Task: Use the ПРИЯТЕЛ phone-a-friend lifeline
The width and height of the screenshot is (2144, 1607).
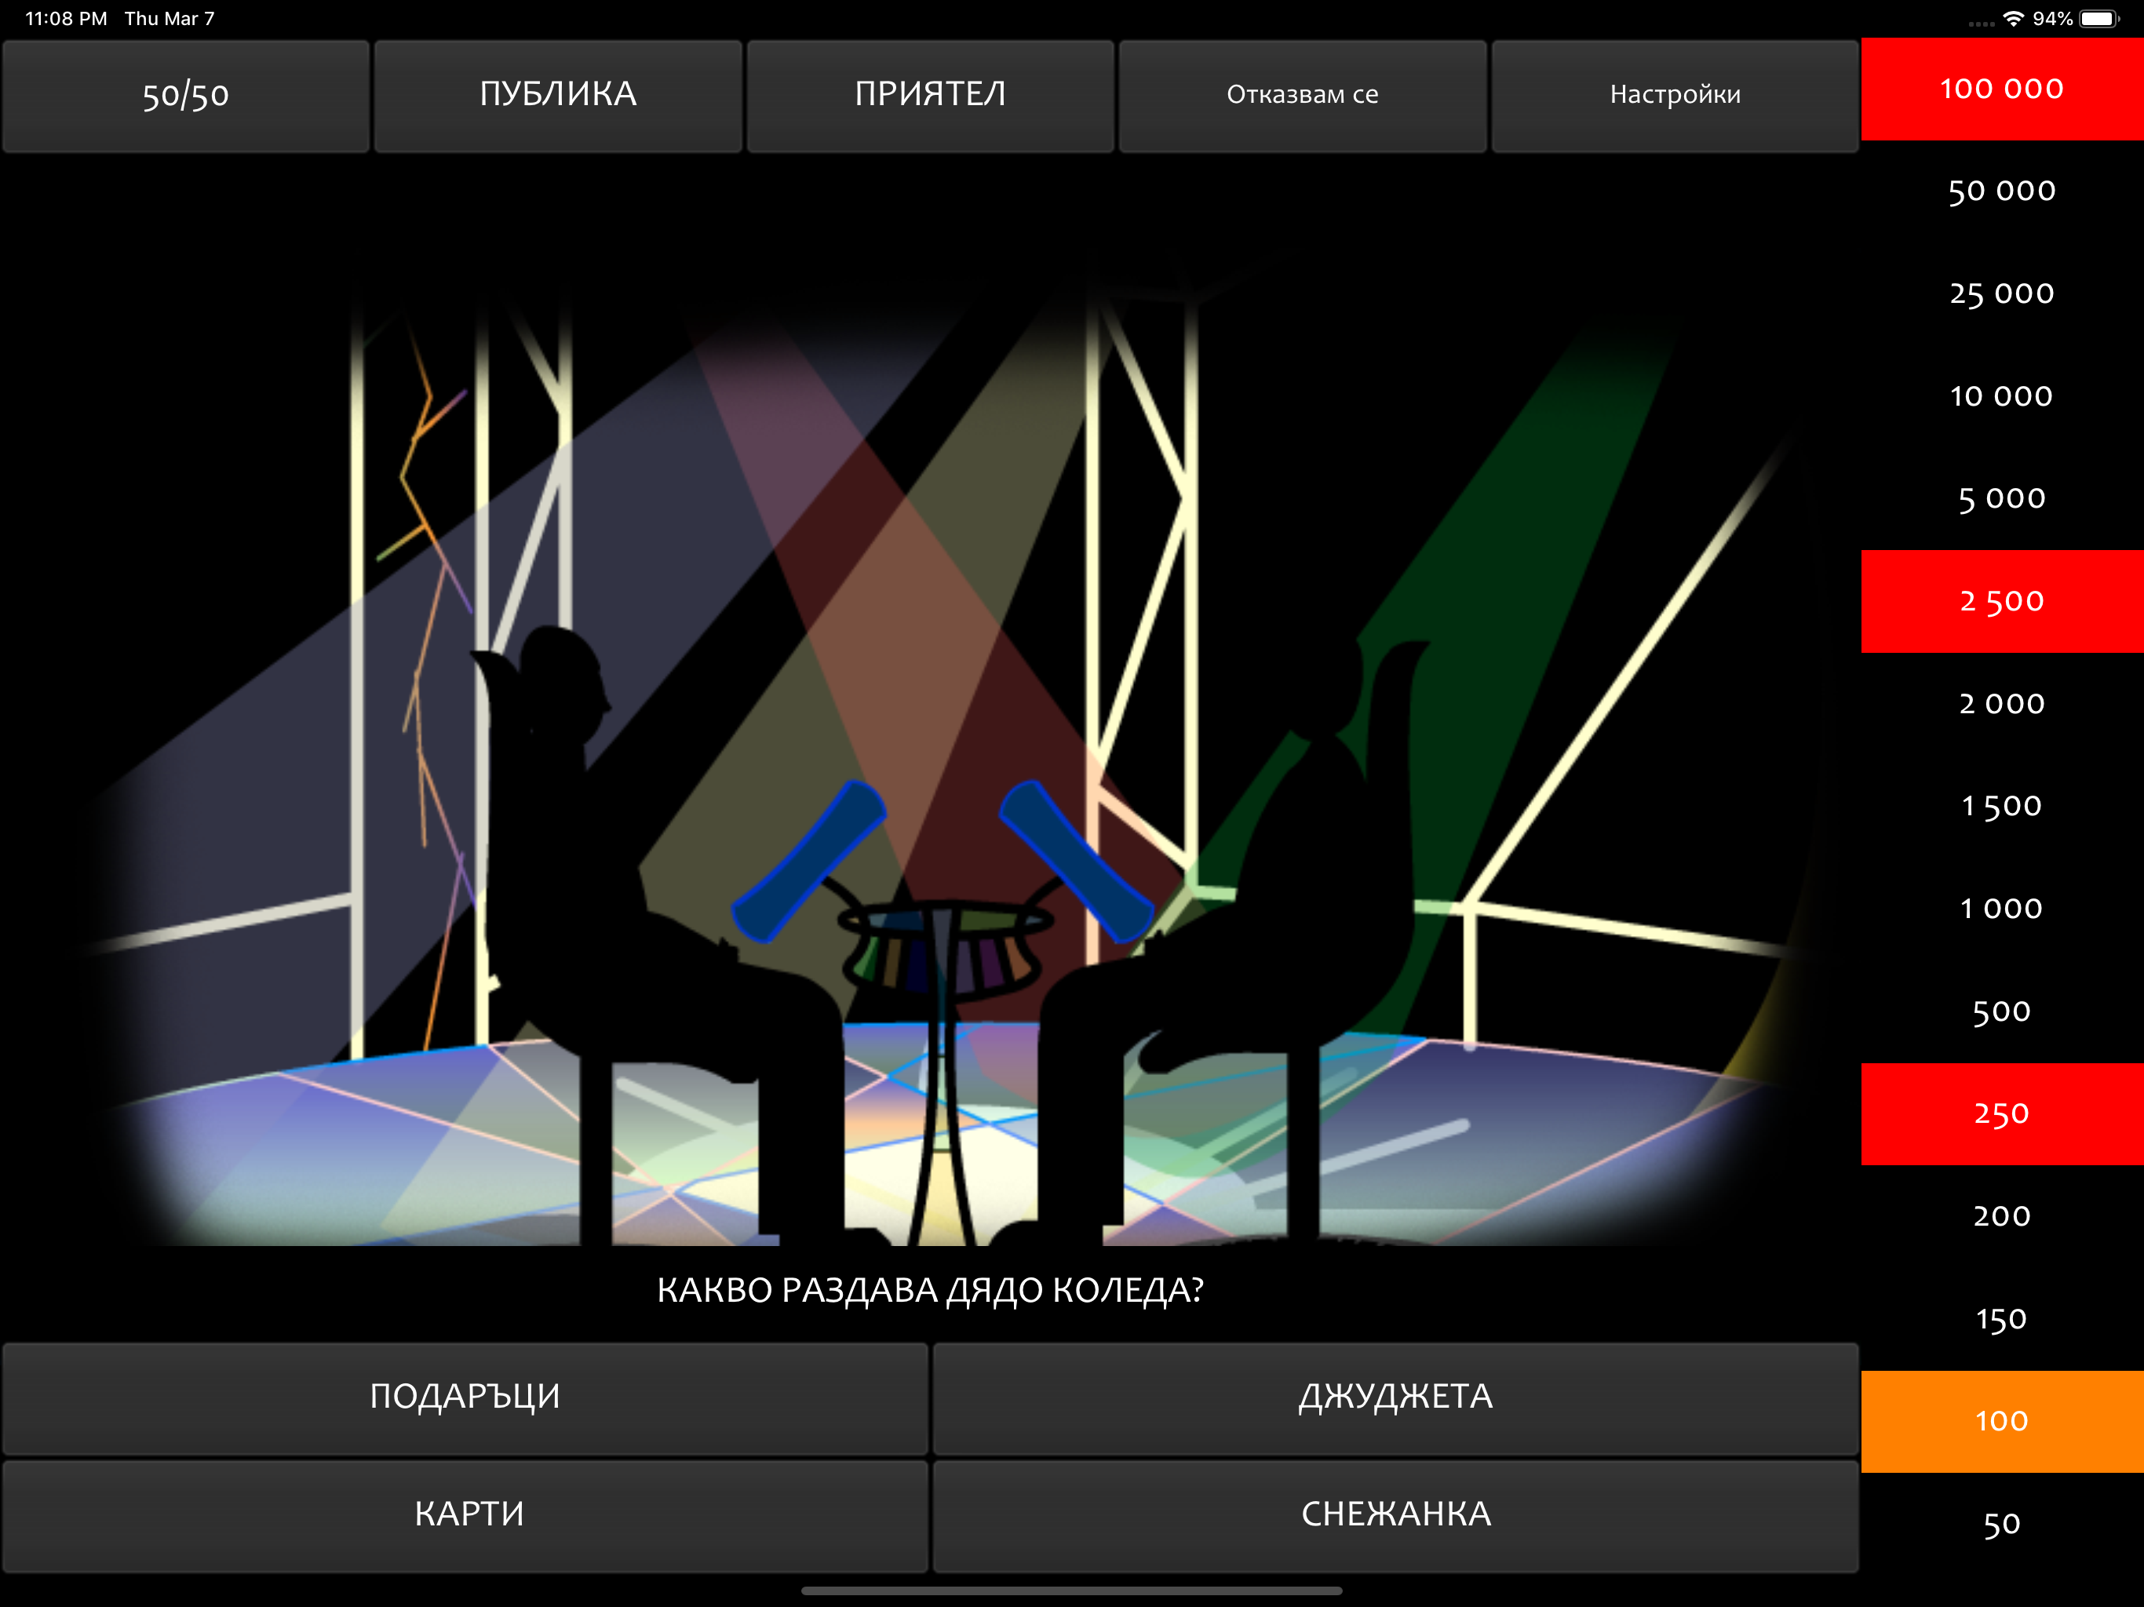Action: coord(931,95)
